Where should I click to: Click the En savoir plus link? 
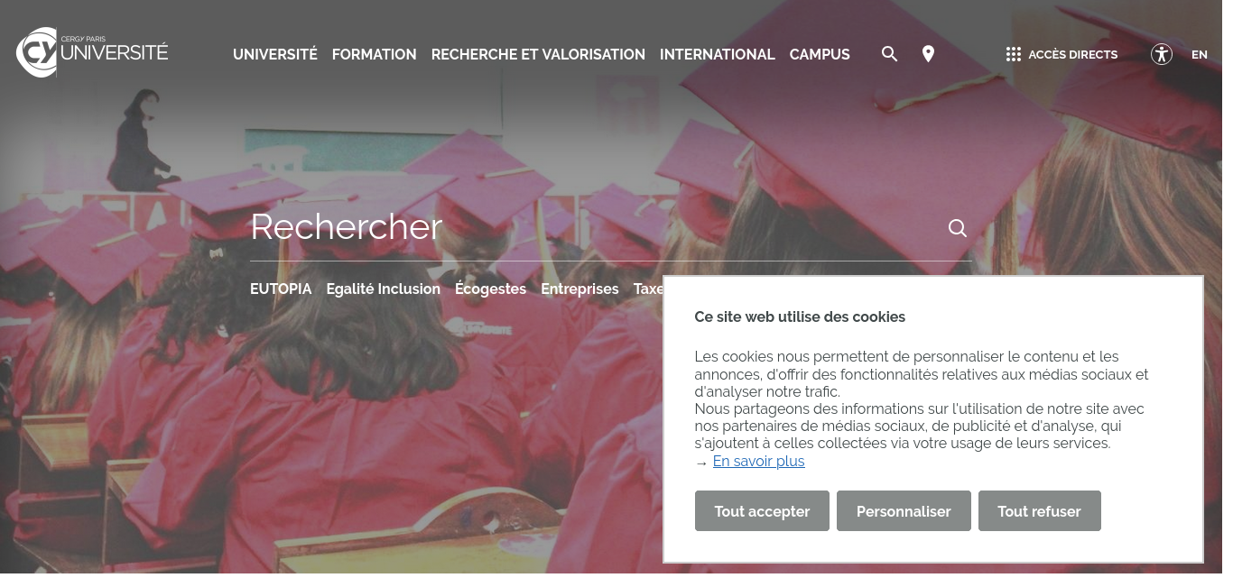pos(758,462)
